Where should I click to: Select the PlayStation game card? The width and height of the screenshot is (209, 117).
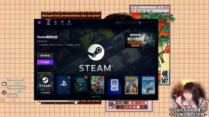tap(63, 85)
